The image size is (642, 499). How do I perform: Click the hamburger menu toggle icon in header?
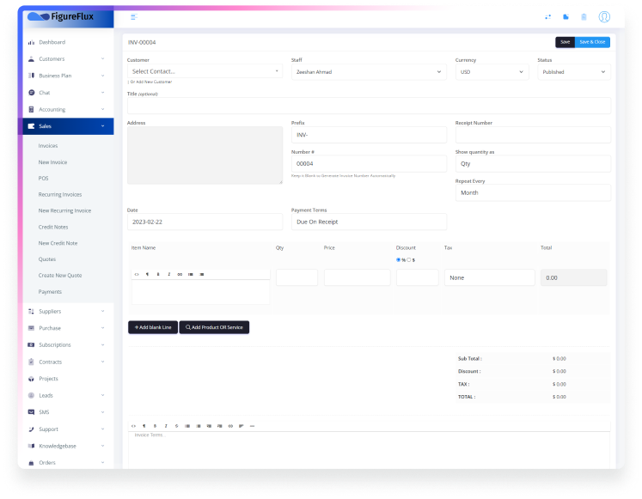pyautogui.click(x=134, y=17)
